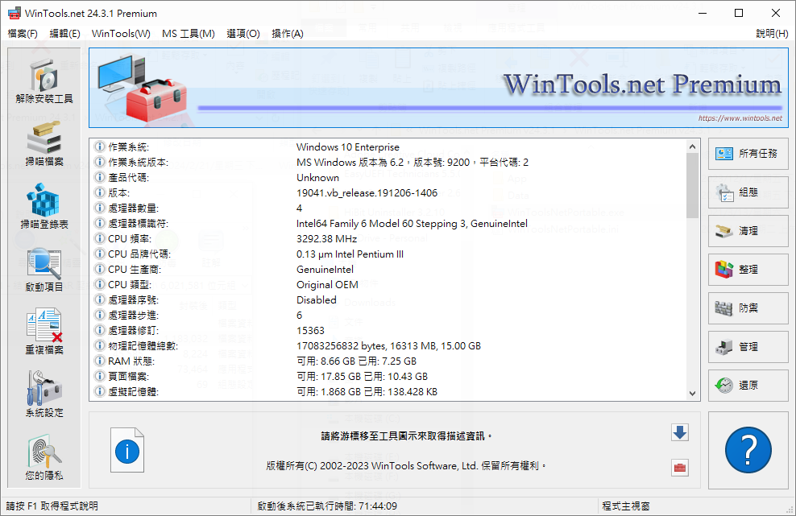
Task: Click the info icon beside CPU 類型
Action: (100, 284)
